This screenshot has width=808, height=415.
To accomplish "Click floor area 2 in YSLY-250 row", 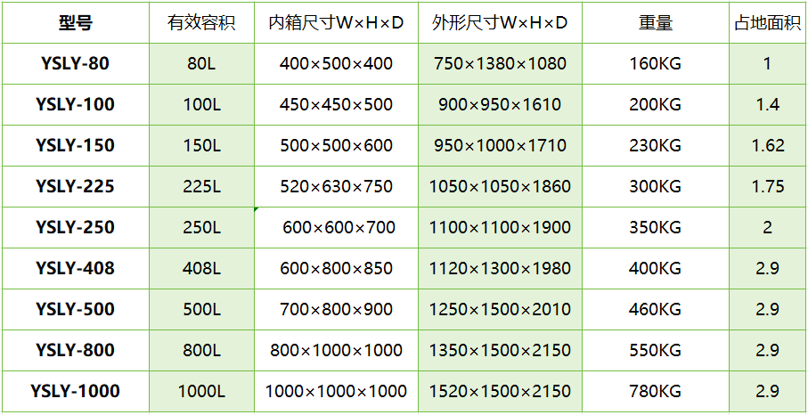I will point(768,228).
